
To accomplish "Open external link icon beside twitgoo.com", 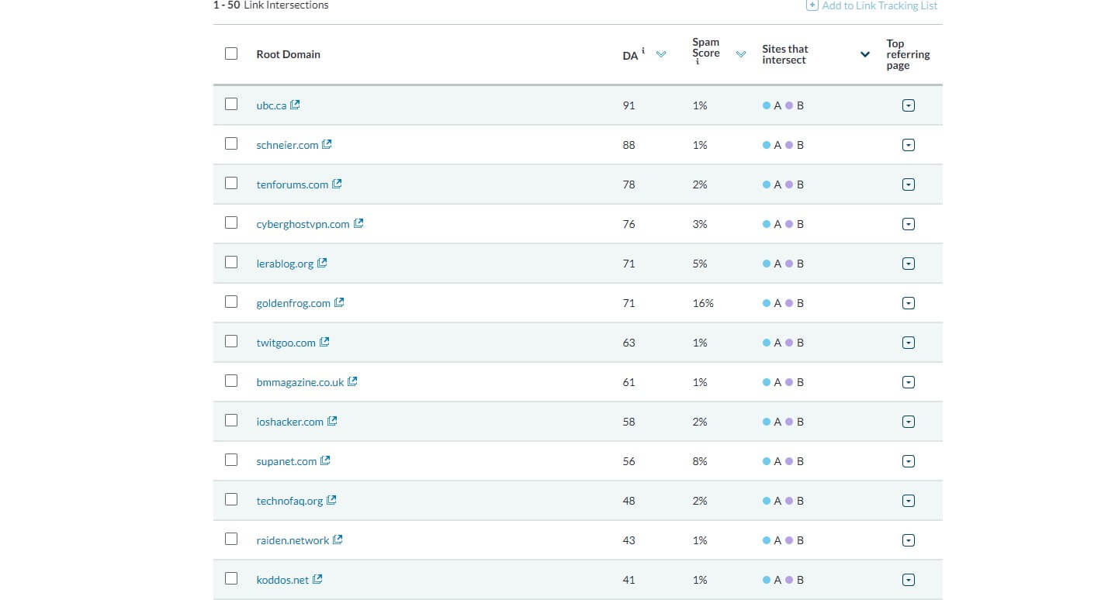I will click(324, 342).
